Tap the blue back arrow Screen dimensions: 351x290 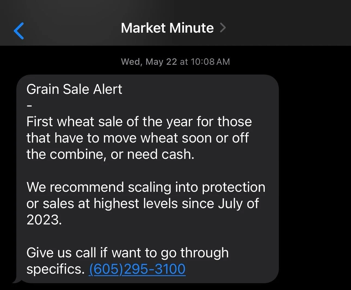[x=19, y=31]
